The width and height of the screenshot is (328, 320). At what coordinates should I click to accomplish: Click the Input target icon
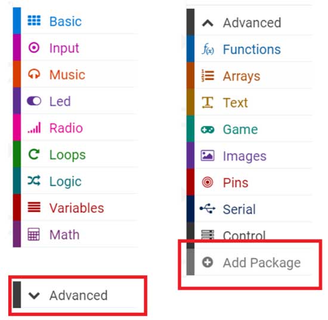click(34, 47)
